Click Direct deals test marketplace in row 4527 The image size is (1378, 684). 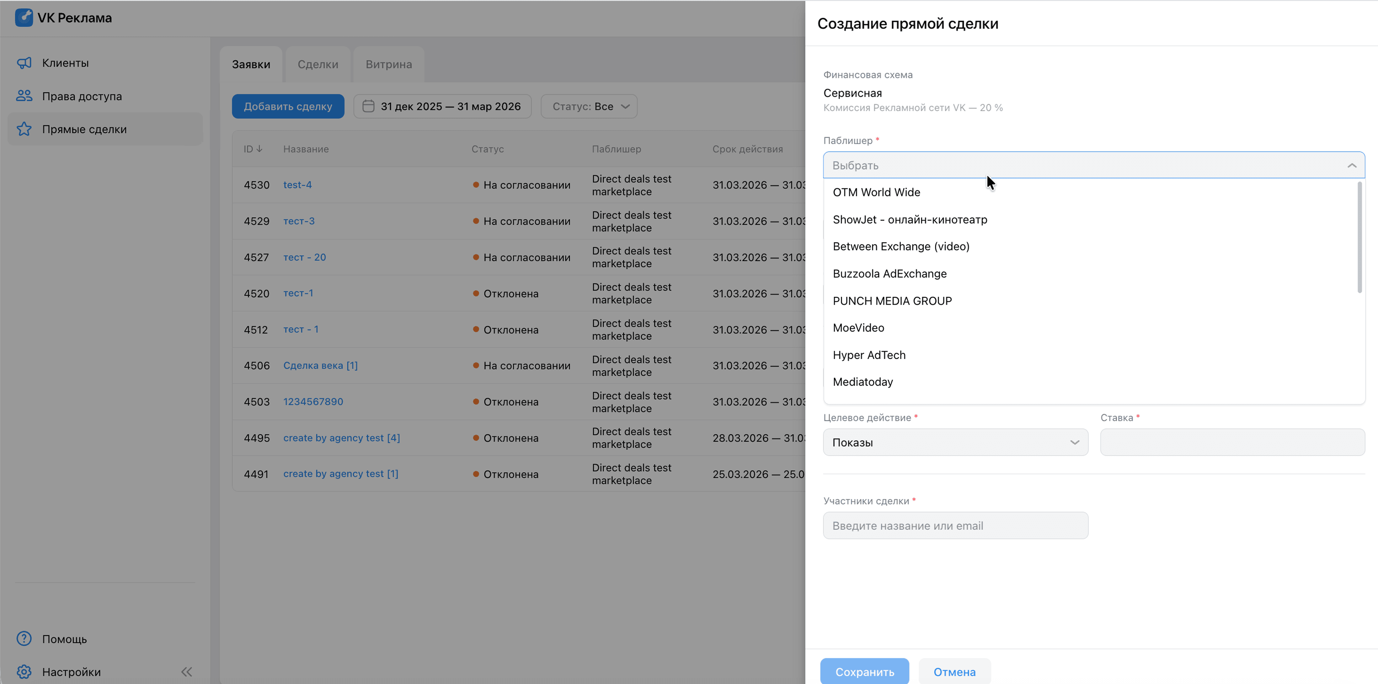[631, 257]
